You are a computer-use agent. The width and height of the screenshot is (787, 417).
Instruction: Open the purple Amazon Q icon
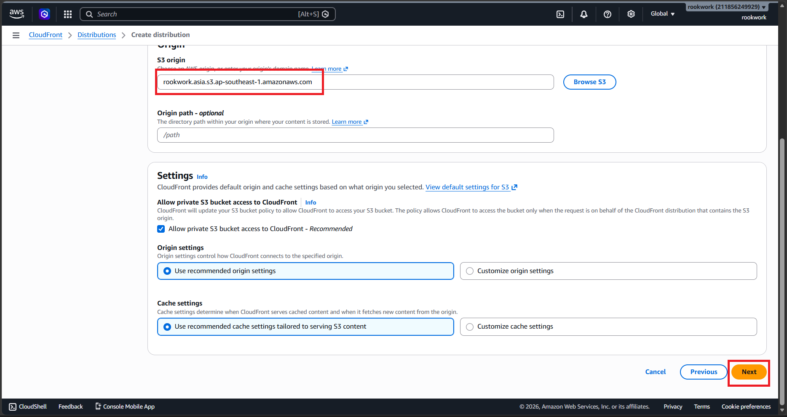(44, 14)
